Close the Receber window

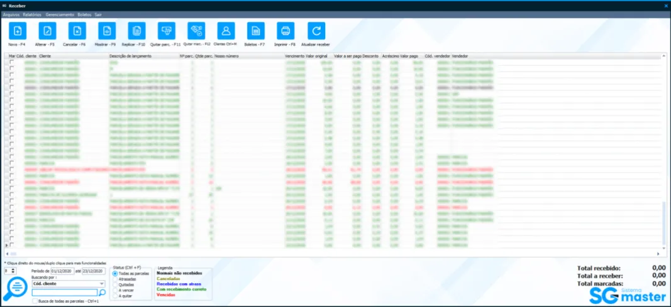(665, 6)
